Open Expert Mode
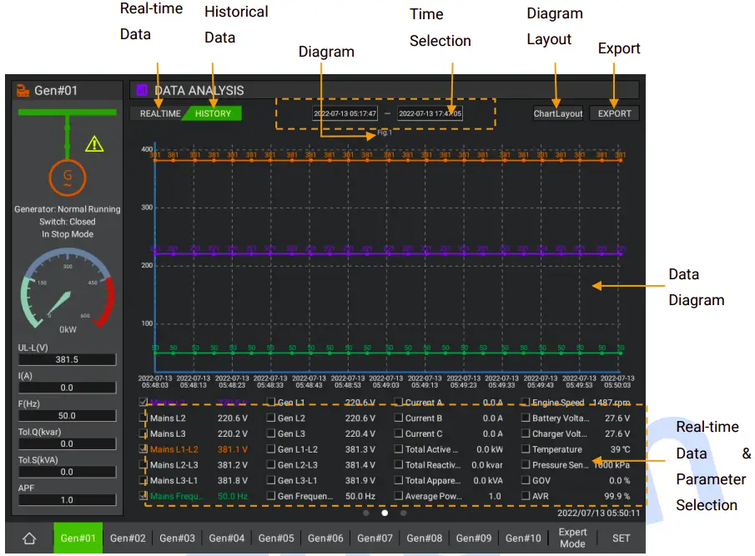Image resolution: width=755 pixels, height=556 pixels. 573,538
